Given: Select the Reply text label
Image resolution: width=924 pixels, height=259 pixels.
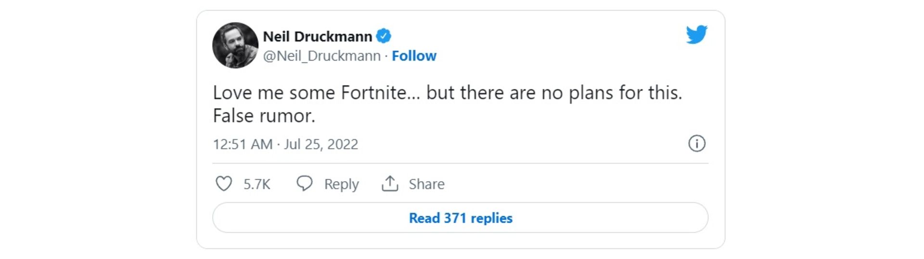Looking at the screenshot, I should [x=341, y=184].
